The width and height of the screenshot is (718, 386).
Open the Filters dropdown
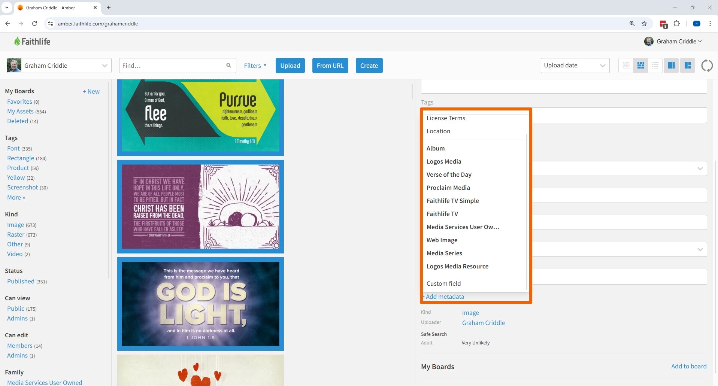(255, 66)
